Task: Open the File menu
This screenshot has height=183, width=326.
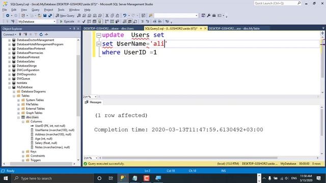Action: (x=5, y=10)
